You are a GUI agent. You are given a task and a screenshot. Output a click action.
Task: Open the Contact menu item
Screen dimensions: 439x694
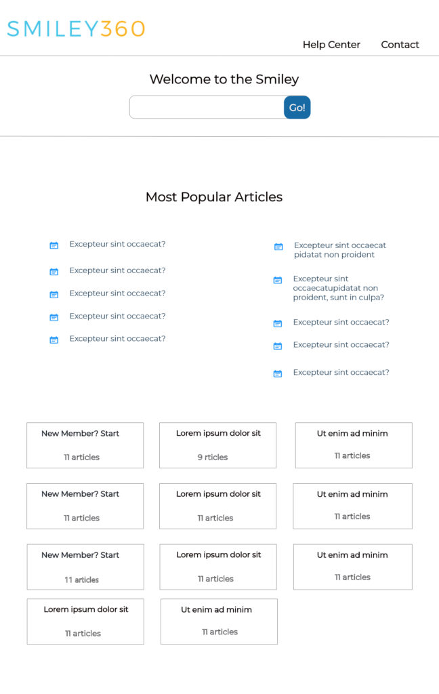[400, 45]
